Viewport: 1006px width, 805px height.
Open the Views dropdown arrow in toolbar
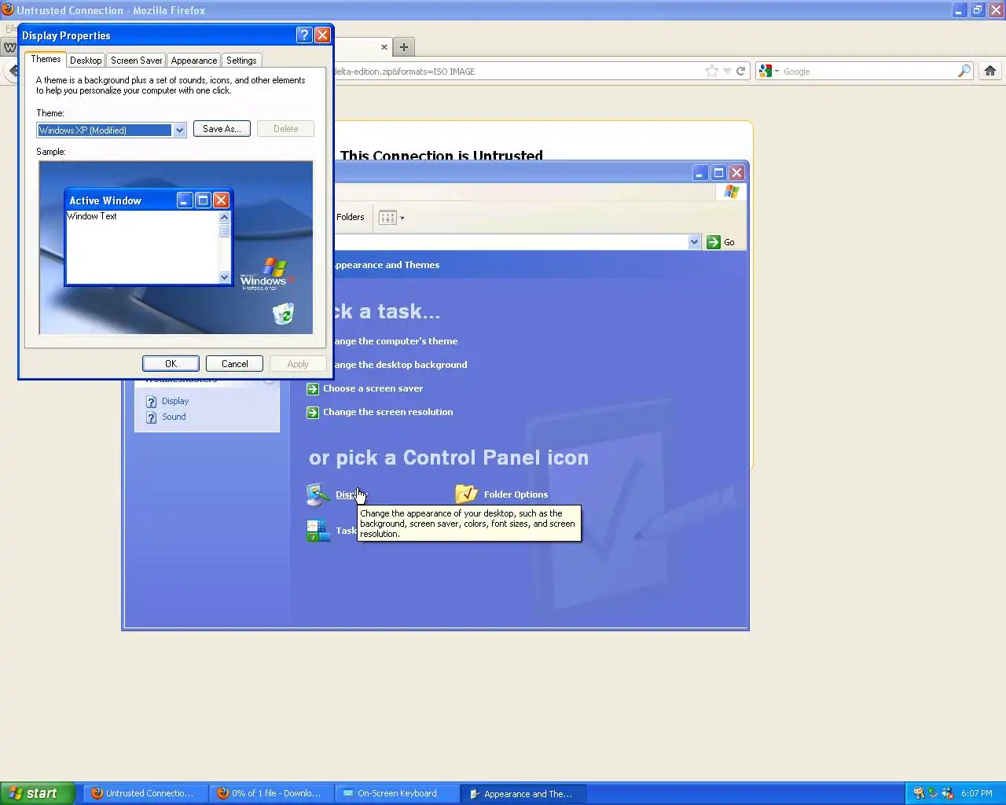click(x=402, y=218)
